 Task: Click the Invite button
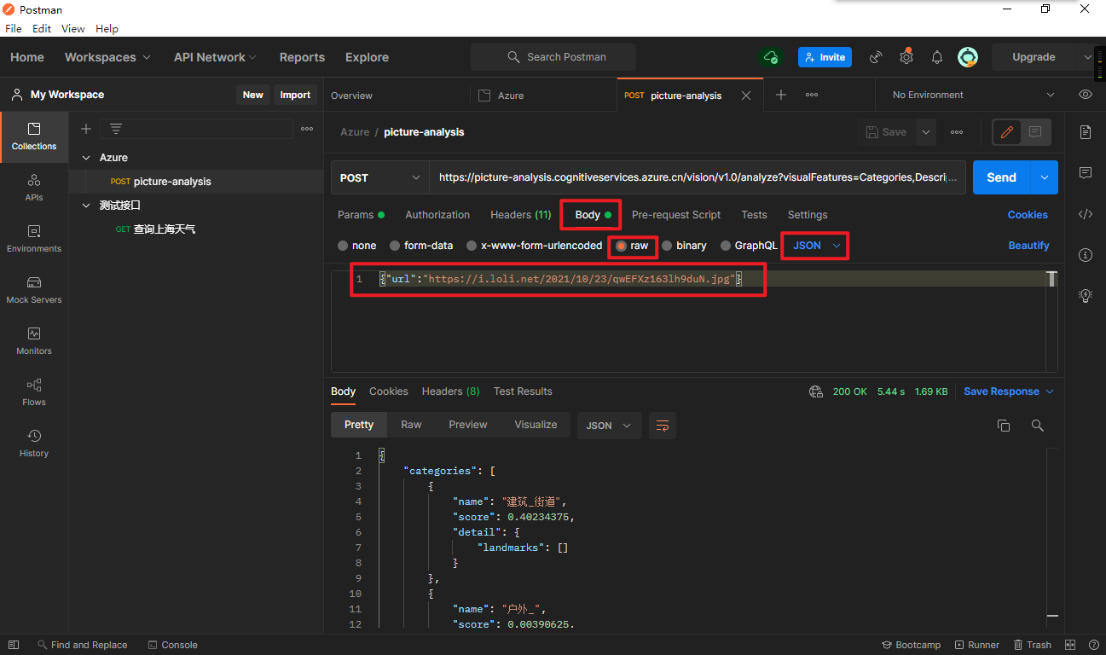825,57
